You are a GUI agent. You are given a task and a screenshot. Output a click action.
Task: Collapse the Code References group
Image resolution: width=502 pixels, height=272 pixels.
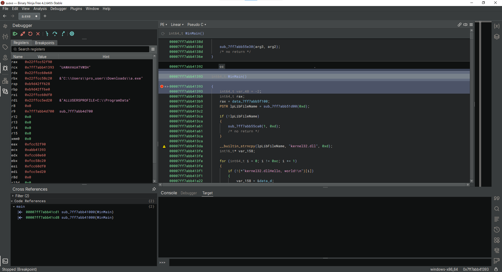tap(12, 201)
